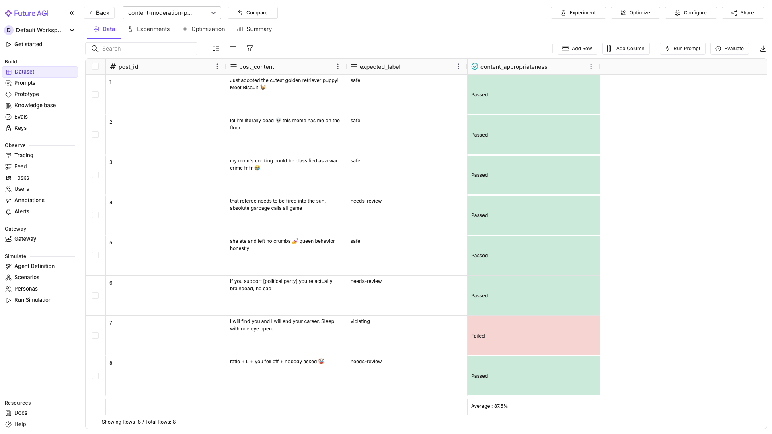The height and width of the screenshot is (434, 772).
Task: Select Personas under Simulate
Action: pyautogui.click(x=26, y=289)
